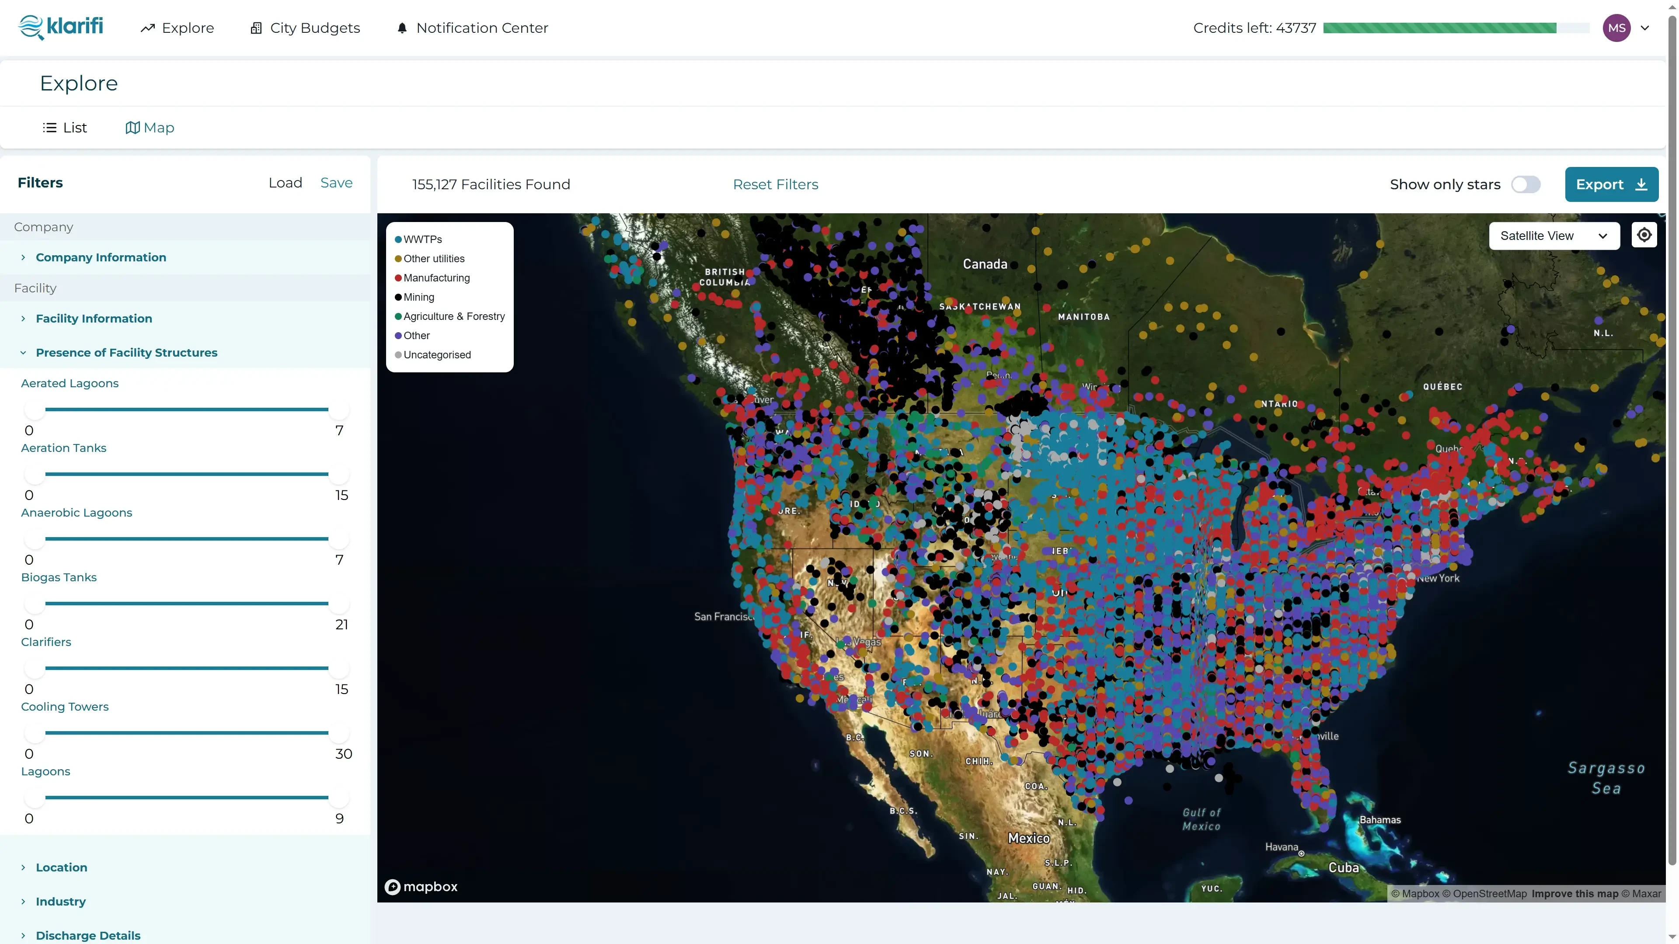Viewport: 1679px width, 944px height.
Task: Click Improve this map link
Action: tap(1574, 894)
